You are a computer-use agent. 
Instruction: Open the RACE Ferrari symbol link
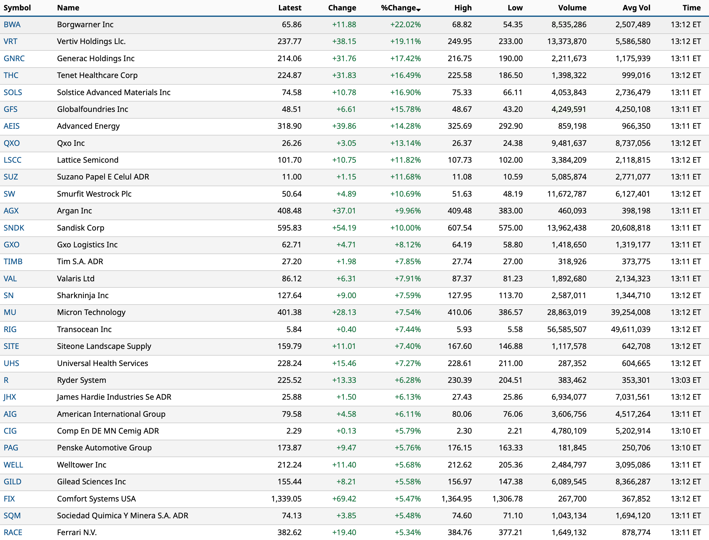(13, 532)
